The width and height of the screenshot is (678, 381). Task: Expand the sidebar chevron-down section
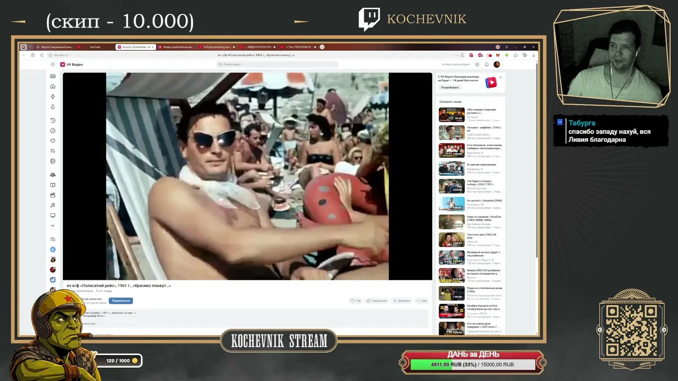pyautogui.click(x=52, y=226)
